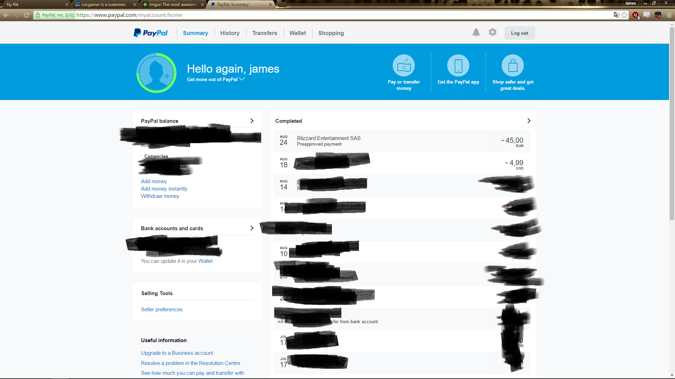Open the Shopping tab
Screen dimensions: 675x379
coord(331,33)
